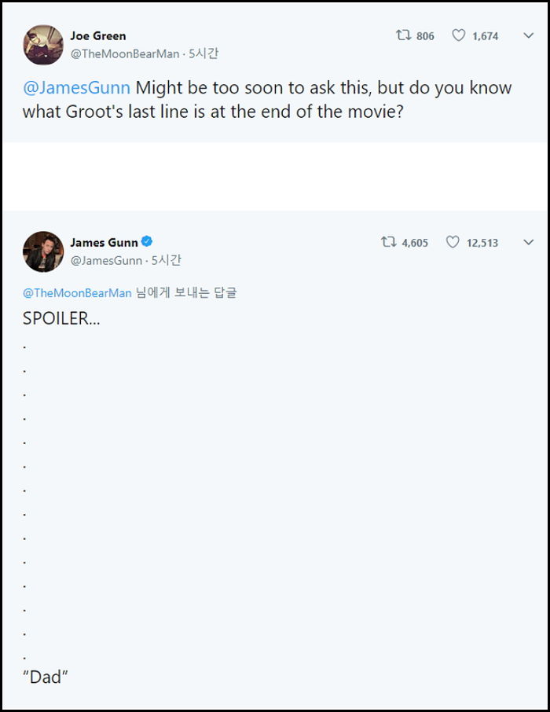
Task: Click the 806 retweet count
Action: click(x=425, y=36)
